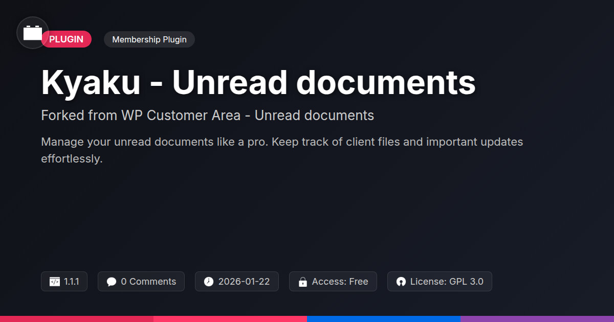The image size is (614, 322).
Task: Open the Forked from WP Customer Area subtitle
Action: (207, 116)
